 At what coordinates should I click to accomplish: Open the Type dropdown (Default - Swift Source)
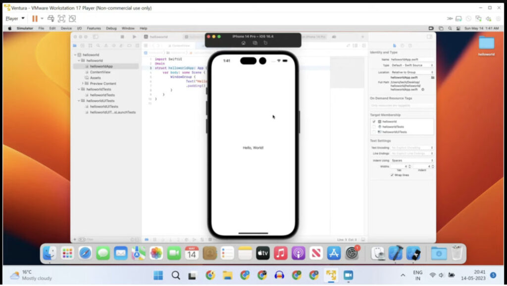click(412, 65)
